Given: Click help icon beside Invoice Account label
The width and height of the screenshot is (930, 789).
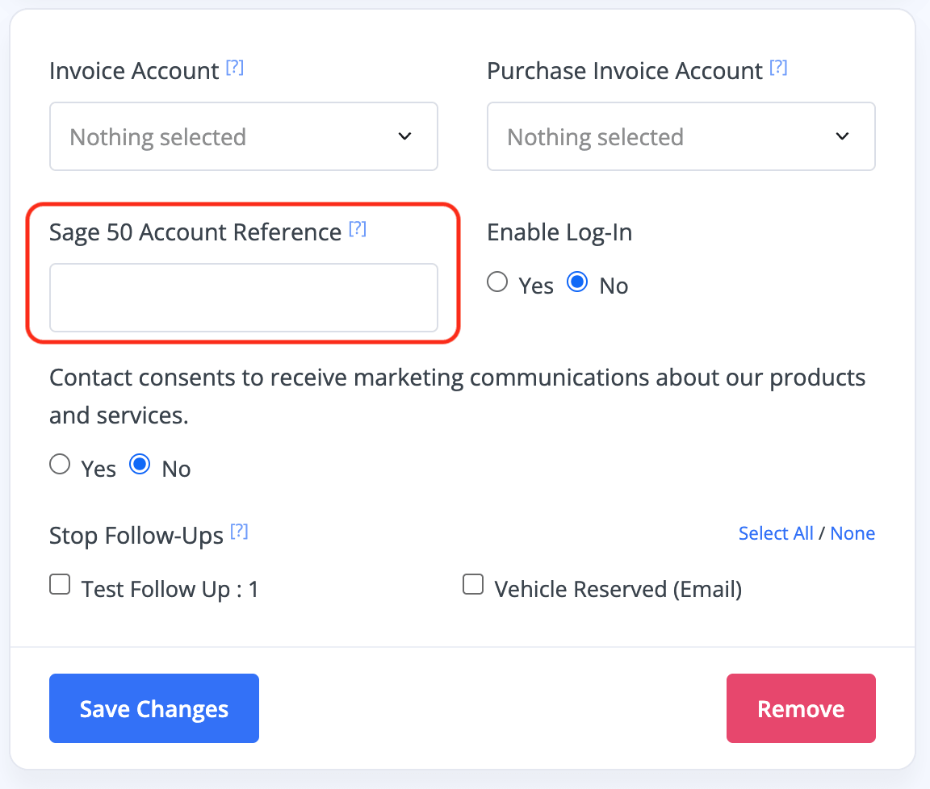Looking at the screenshot, I should click(x=234, y=69).
